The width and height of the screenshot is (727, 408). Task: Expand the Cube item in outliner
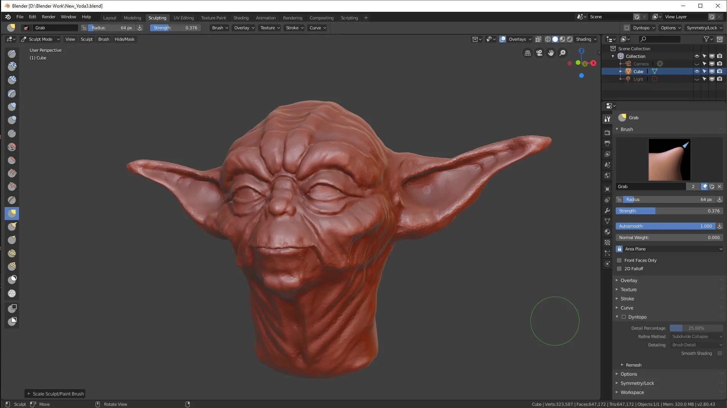click(x=621, y=71)
